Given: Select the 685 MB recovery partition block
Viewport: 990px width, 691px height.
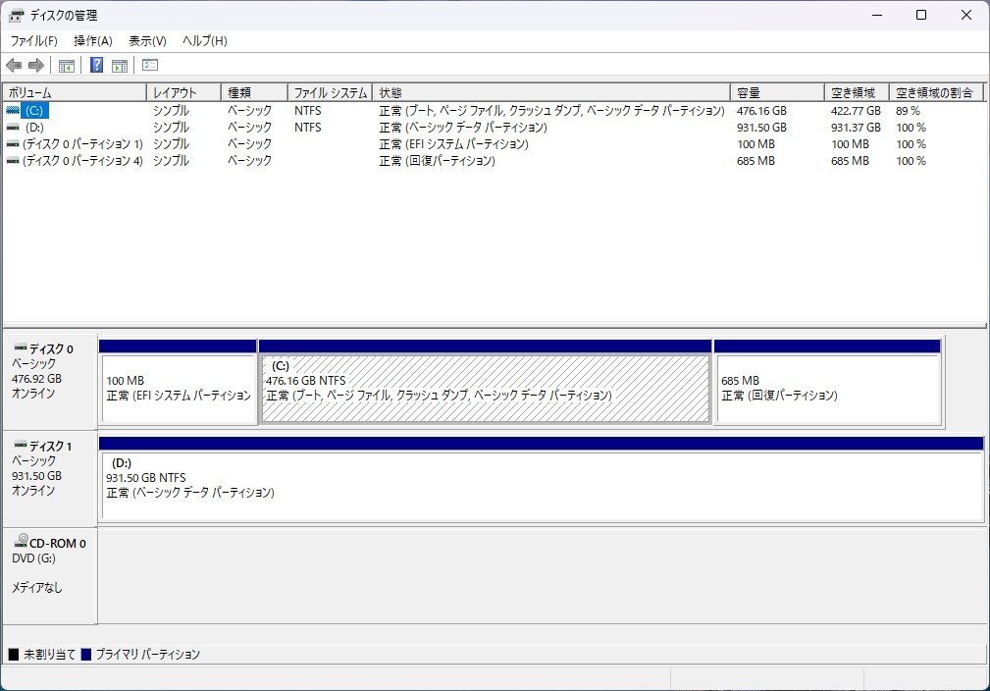Looking at the screenshot, I should click(x=827, y=383).
